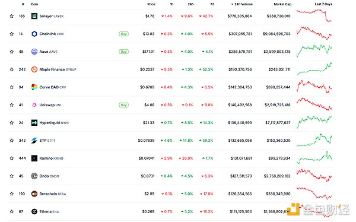Click the Chainlink hexagon logo icon
356x222 pixels.
[x=34, y=34]
